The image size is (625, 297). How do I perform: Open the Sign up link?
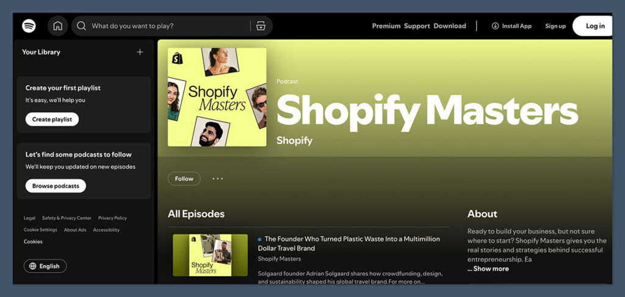pos(555,26)
